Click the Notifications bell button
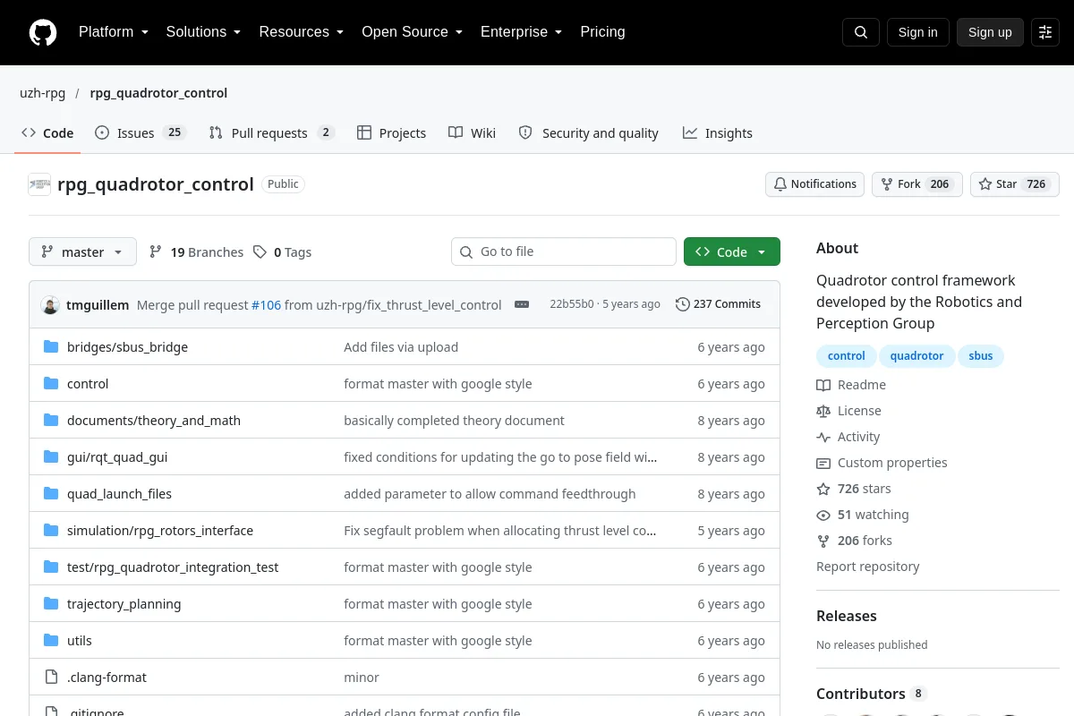 coord(814,184)
